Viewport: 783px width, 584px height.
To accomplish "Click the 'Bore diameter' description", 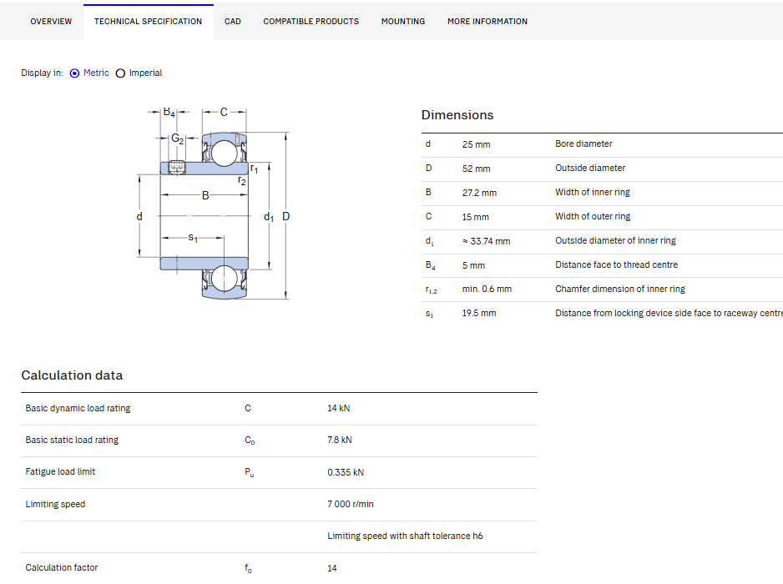I will point(583,143).
